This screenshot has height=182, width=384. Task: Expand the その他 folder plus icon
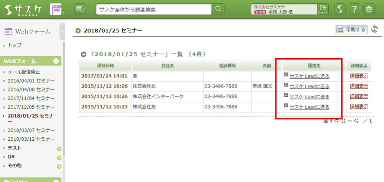click(59, 166)
